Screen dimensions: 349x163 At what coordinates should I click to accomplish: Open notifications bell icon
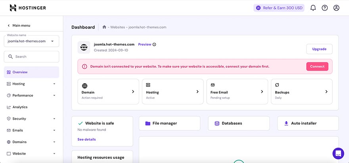pos(313,8)
